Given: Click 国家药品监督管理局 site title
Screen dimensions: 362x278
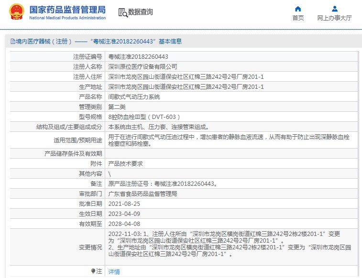Looking at the screenshot, I should tap(67, 10).
